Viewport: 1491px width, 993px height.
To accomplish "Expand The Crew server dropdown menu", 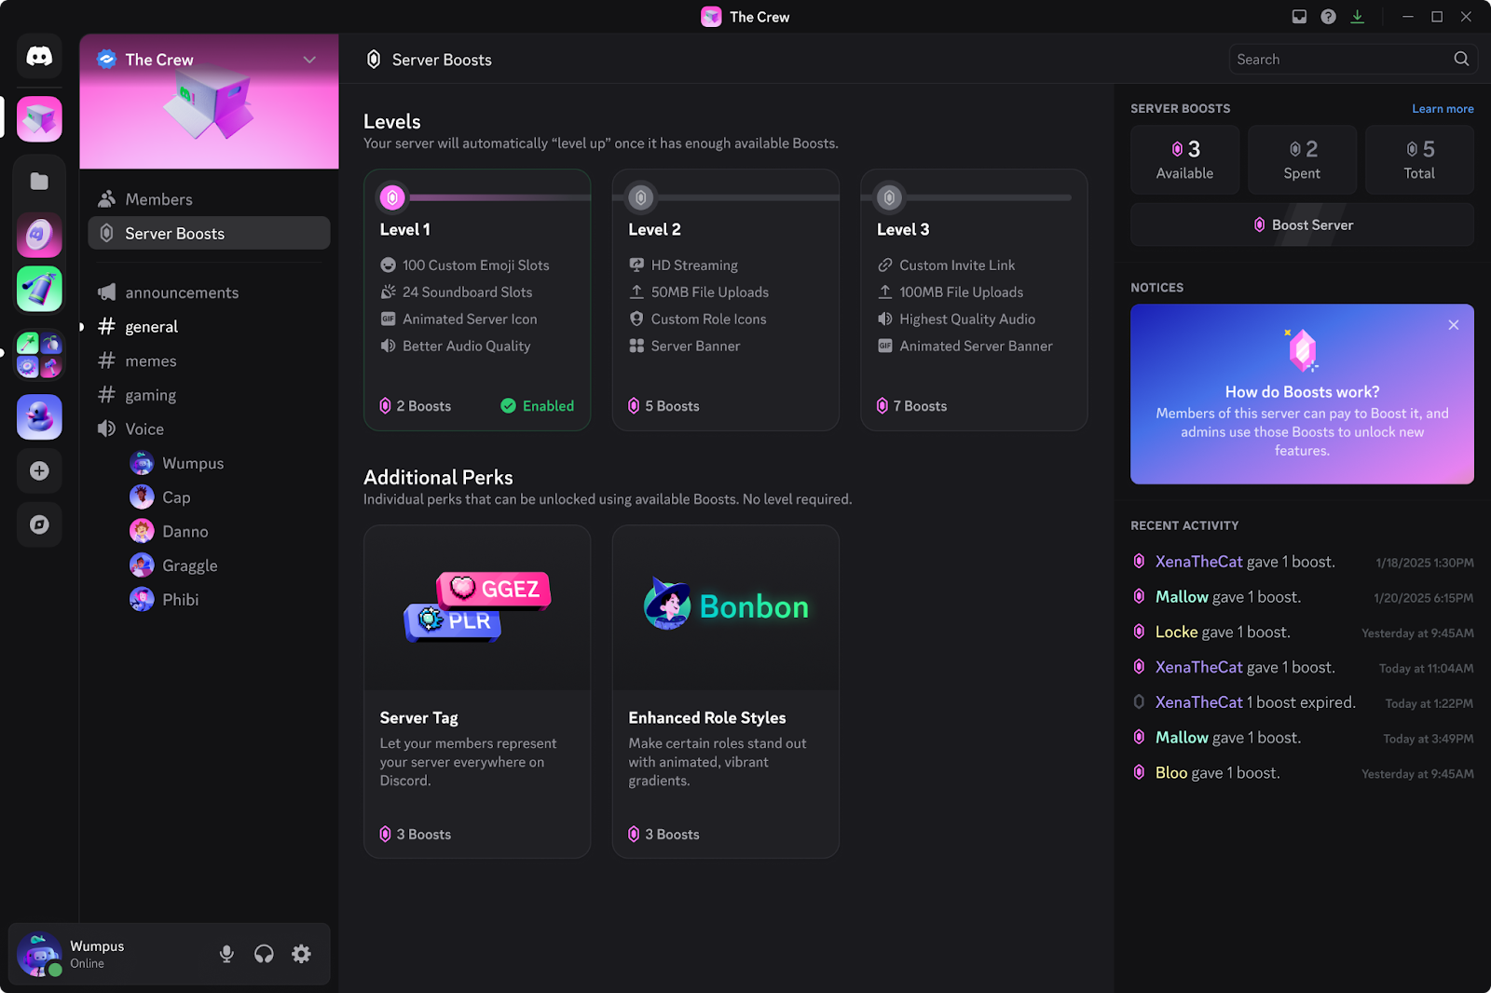I will pos(309,60).
